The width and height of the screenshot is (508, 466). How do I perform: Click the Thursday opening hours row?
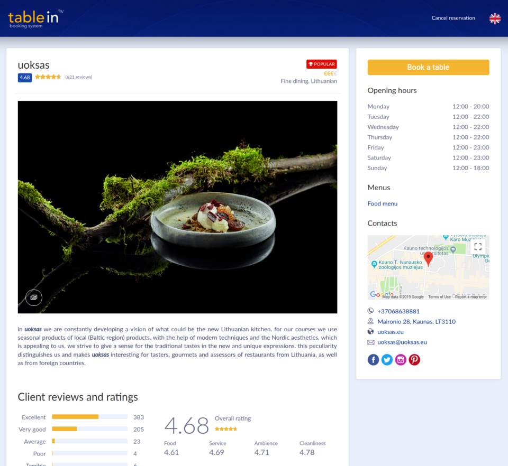point(428,137)
